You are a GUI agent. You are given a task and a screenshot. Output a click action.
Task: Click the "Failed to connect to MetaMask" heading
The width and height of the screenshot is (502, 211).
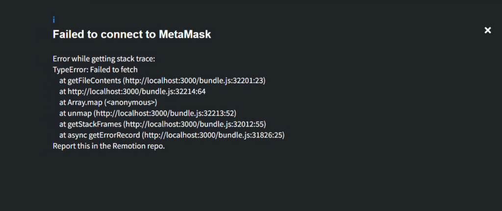click(132, 35)
